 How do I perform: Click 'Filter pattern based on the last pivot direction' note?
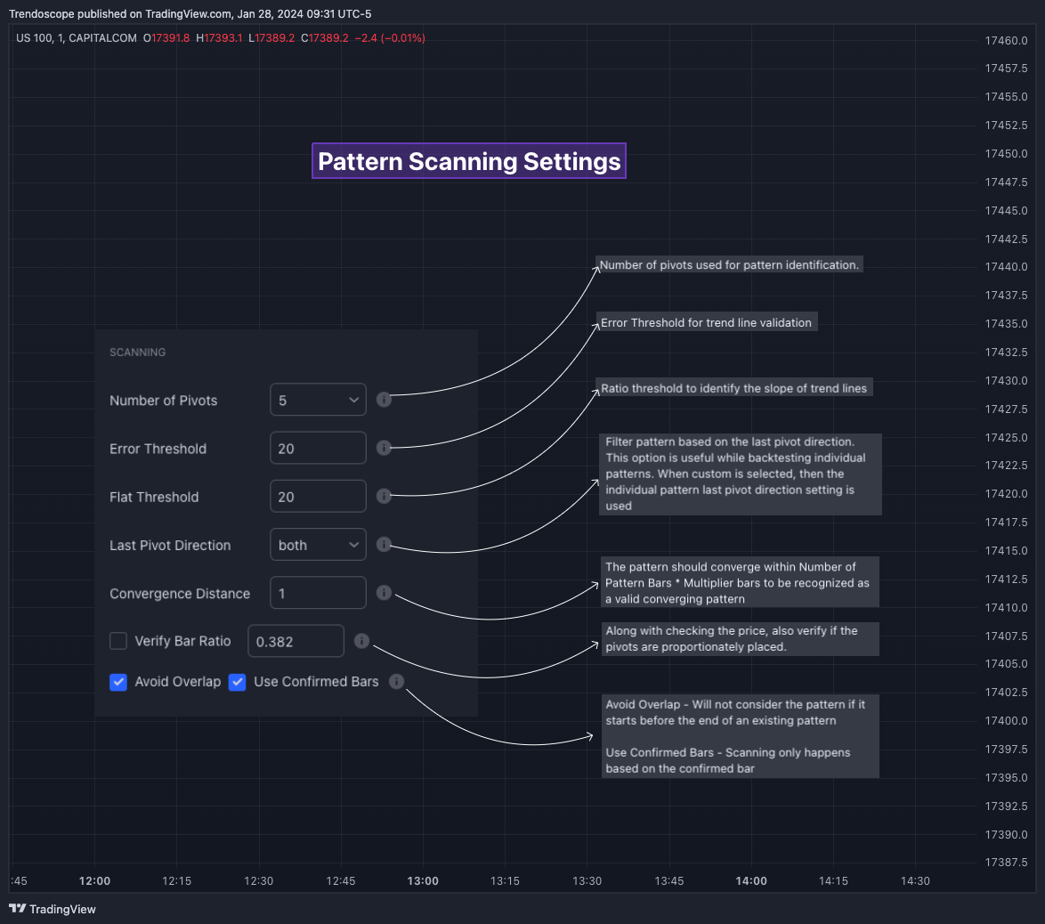coord(741,474)
